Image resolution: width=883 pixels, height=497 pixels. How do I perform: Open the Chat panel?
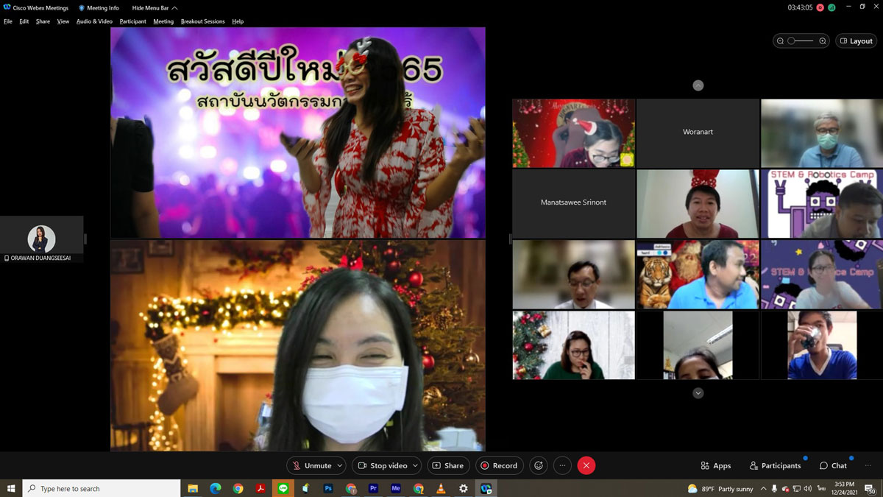(833, 465)
